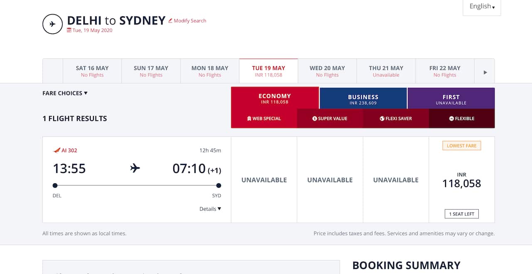Click the First class unavailable tab

[451, 99]
